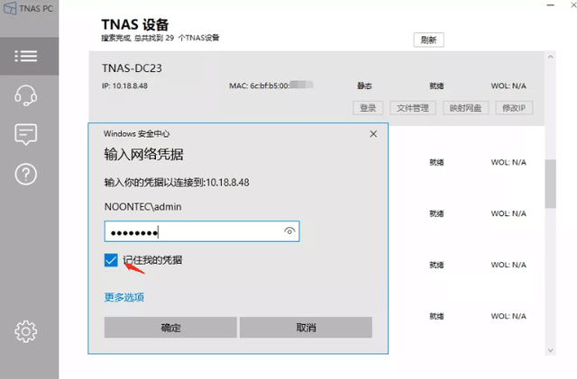
Task: Select the TNAS-DC23 device name
Action: click(132, 68)
